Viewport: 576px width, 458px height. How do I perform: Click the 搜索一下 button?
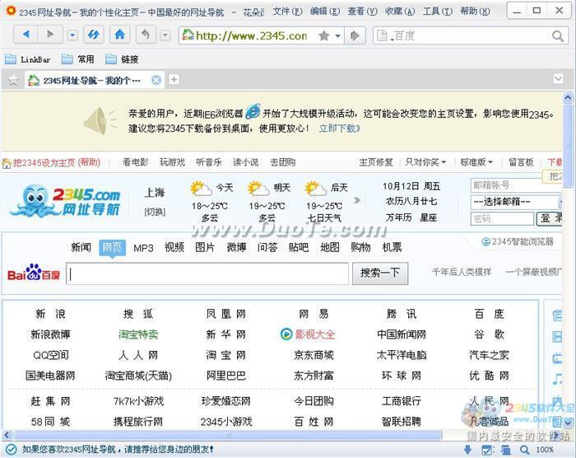[x=380, y=273]
